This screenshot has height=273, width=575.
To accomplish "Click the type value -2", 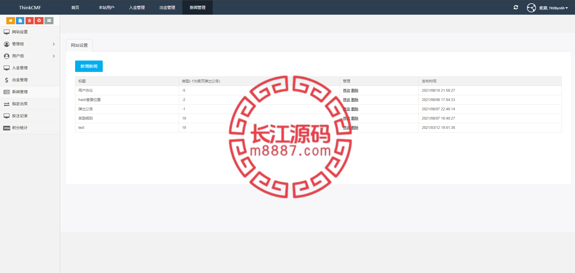I will [184, 100].
